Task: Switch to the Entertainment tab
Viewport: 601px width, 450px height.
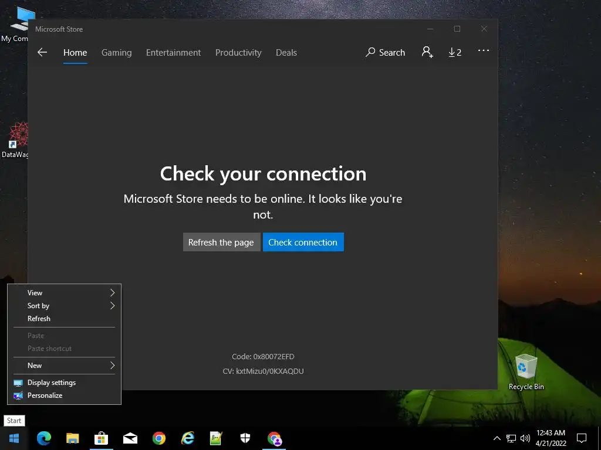Action: coord(173,52)
